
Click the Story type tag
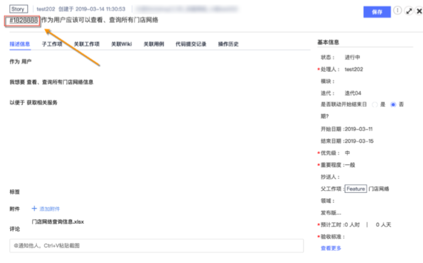pos(18,9)
